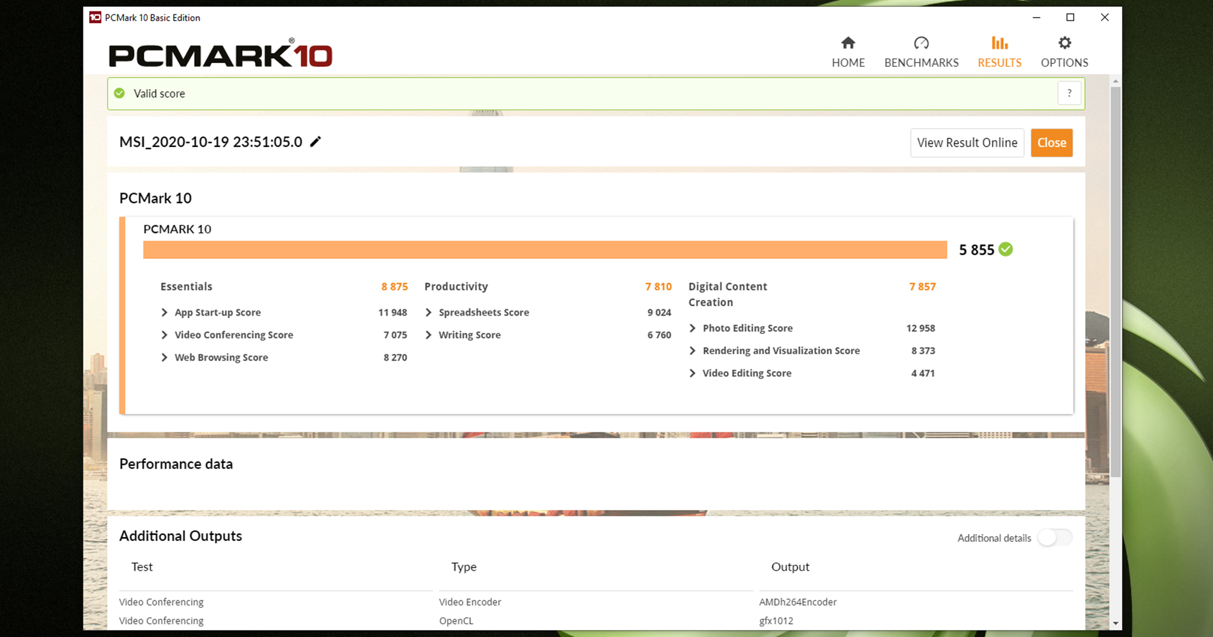This screenshot has width=1213, height=637.
Task: Click the Photo Editing value 12 958
Action: click(x=920, y=328)
